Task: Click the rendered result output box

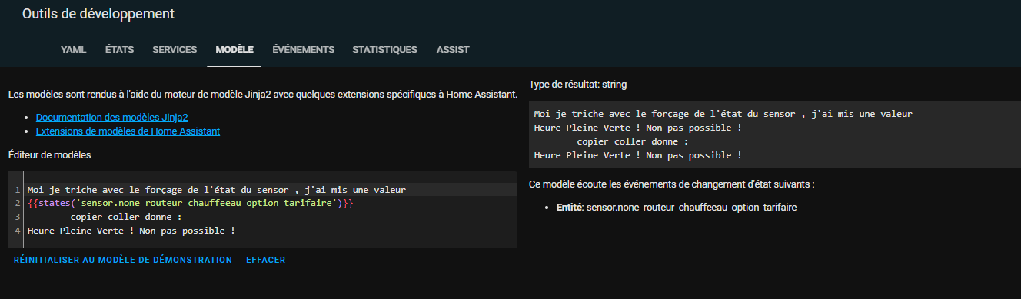Action: (x=775, y=135)
